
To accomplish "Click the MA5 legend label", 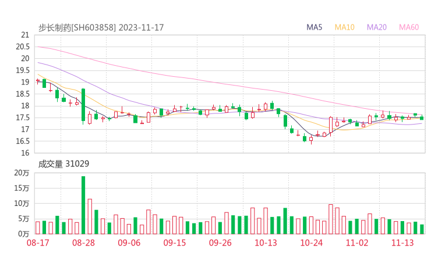I will click(314, 27).
